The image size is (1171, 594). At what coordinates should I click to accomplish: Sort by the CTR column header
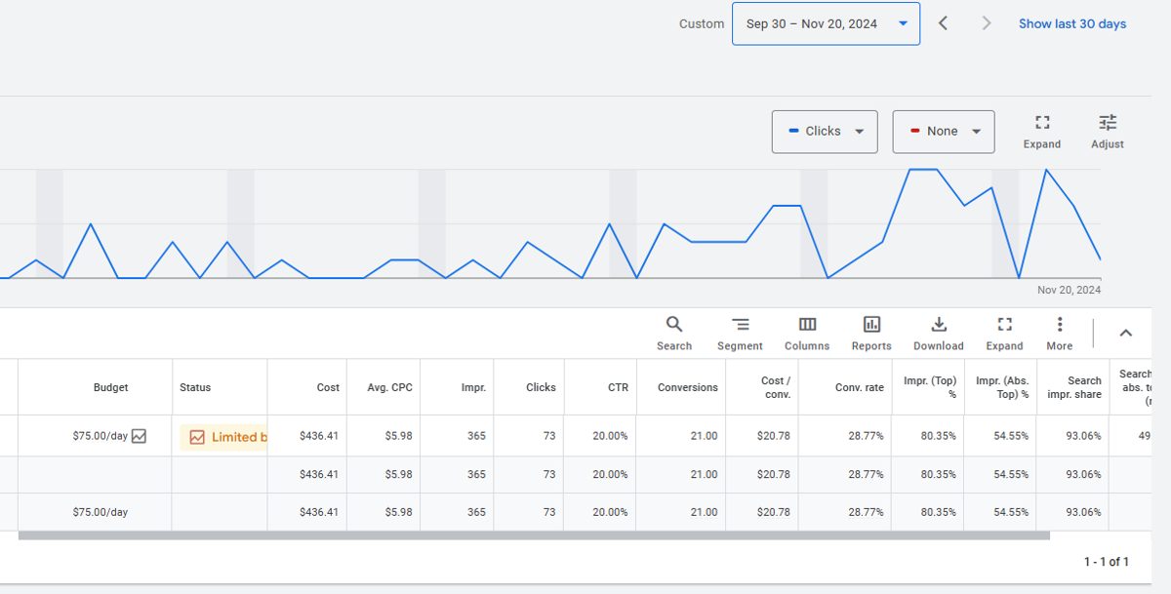[619, 387]
